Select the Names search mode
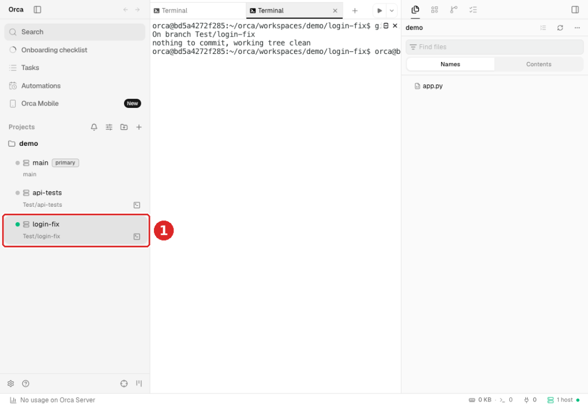588x406 pixels. click(x=450, y=64)
